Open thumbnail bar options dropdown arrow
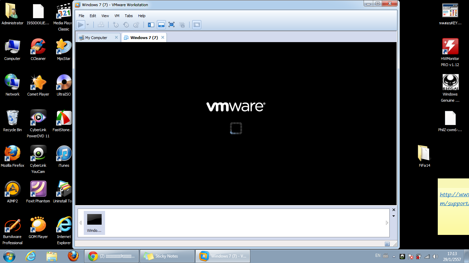469x263 pixels. click(x=394, y=216)
